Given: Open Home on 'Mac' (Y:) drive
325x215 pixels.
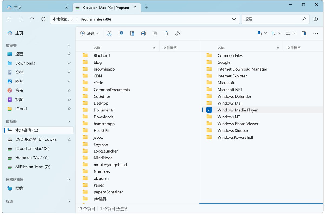Looking at the screenshot, I should pos(39,158).
